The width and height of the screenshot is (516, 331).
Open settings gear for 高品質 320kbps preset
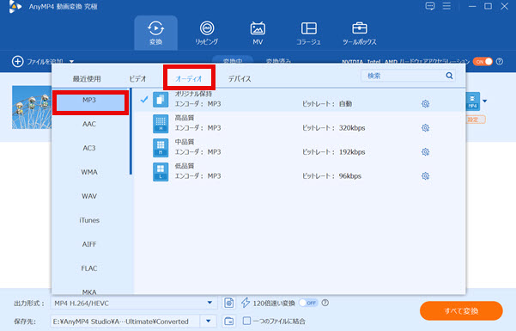pyautogui.click(x=425, y=128)
